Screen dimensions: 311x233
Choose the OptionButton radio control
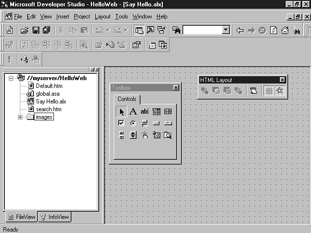point(133,123)
